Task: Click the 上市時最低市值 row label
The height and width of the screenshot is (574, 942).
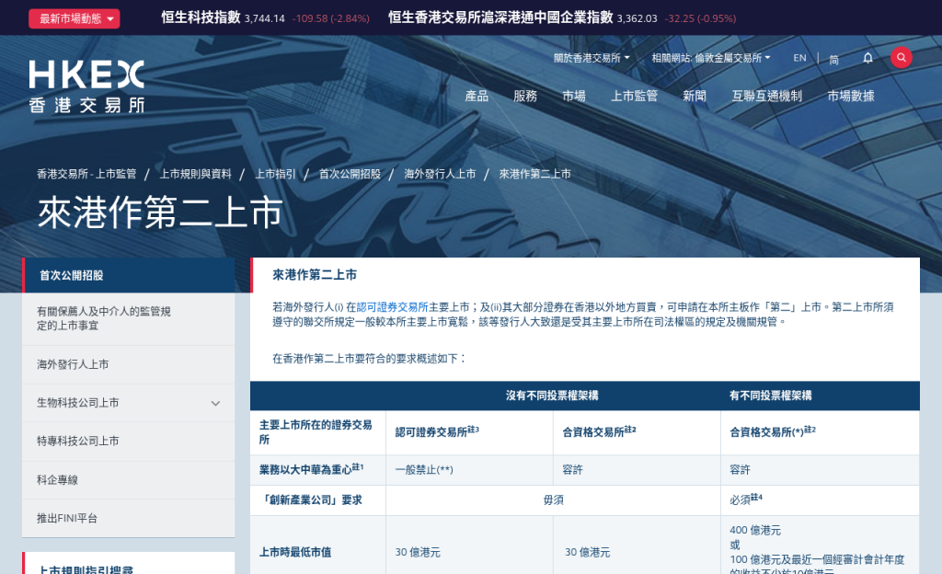Action: pos(295,552)
